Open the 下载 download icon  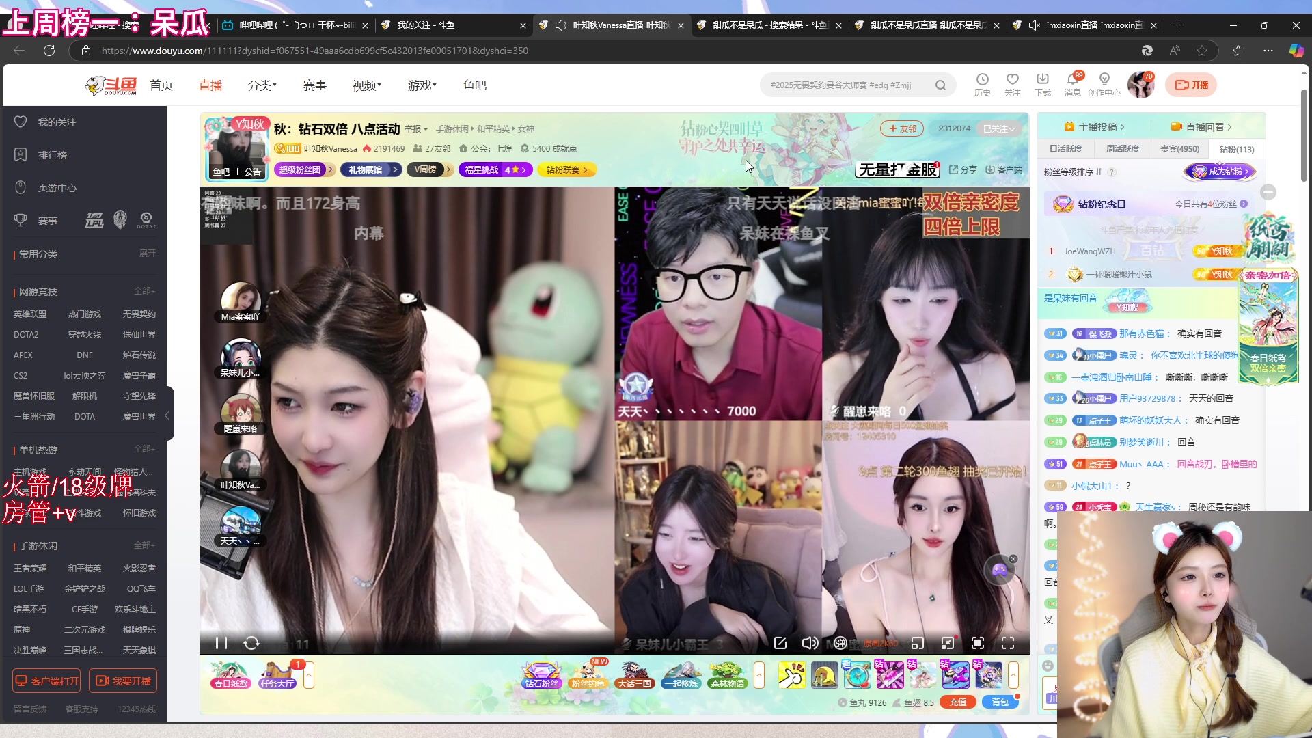coord(1043,85)
